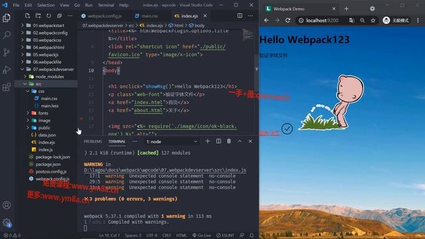Viewport: 425px width, 239px height.
Task: Open the Selection menu
Action: point(46,5)
